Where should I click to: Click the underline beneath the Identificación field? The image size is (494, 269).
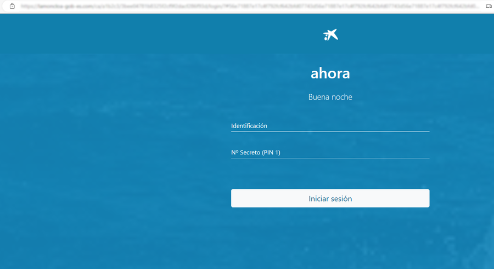330,131
